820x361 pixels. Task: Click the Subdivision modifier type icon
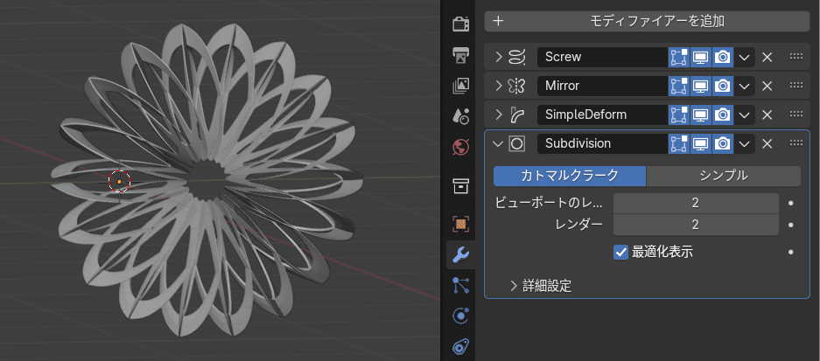click(x=516, y=143)
